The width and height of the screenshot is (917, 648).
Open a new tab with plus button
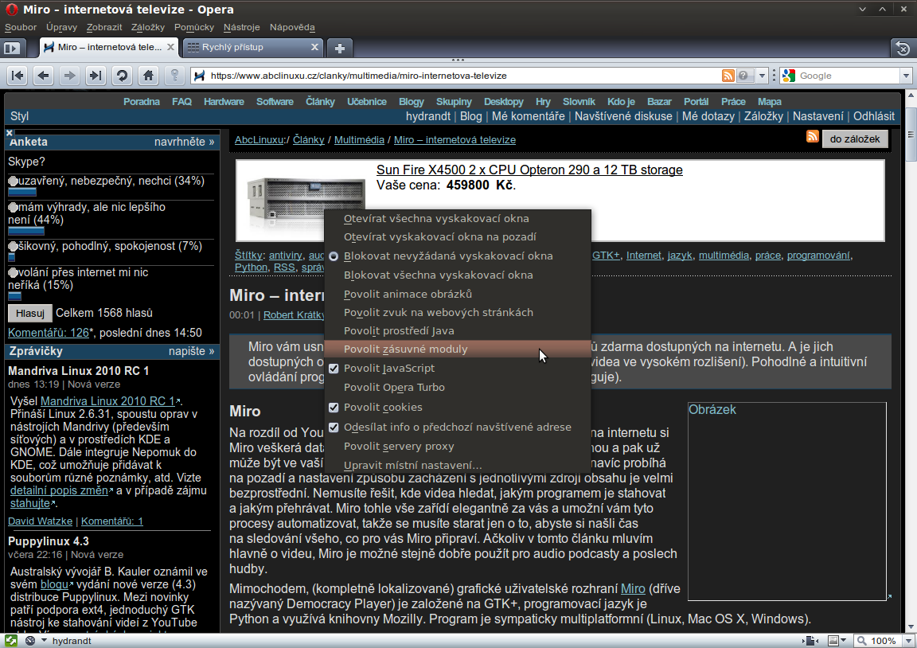(x=339, y=48)
